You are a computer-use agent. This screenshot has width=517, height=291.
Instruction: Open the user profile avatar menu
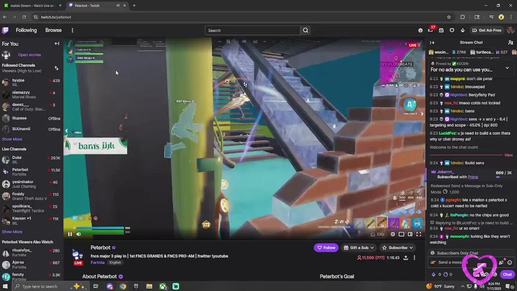[511, 30]
